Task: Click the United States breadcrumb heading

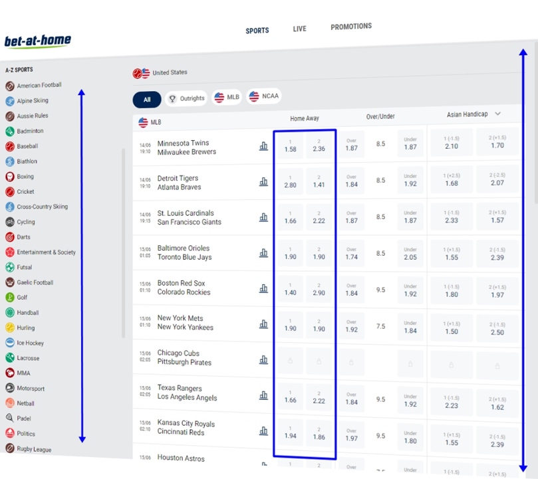Action: point(170,72)
